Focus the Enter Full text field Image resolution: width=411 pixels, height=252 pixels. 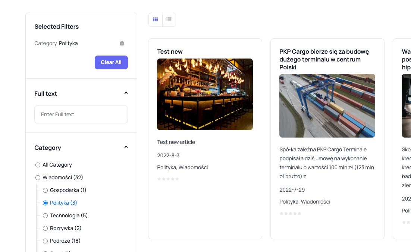coord(81,114)
